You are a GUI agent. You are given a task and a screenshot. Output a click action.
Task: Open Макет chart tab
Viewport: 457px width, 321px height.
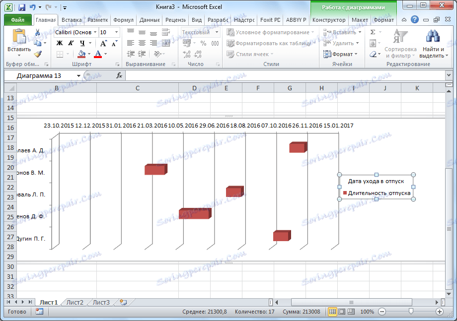[360, 20]
